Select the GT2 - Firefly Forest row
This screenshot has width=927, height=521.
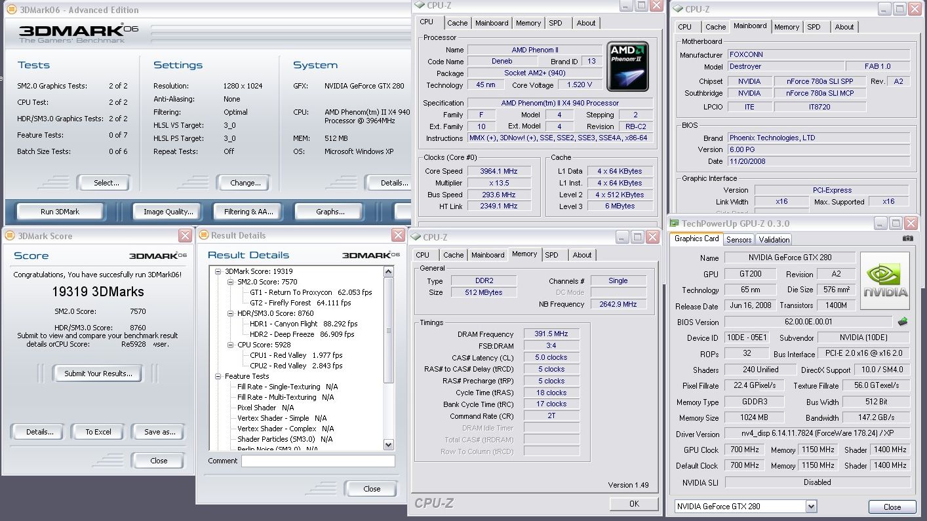click(300, 303)
